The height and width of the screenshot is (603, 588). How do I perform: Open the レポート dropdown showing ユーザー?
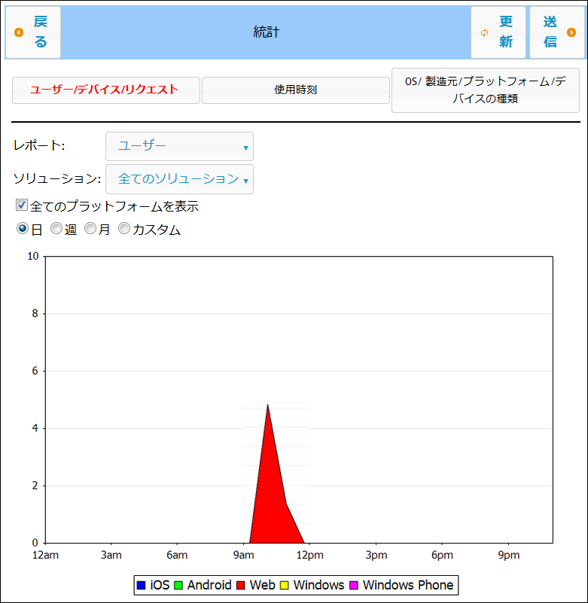tap(179, 147)
